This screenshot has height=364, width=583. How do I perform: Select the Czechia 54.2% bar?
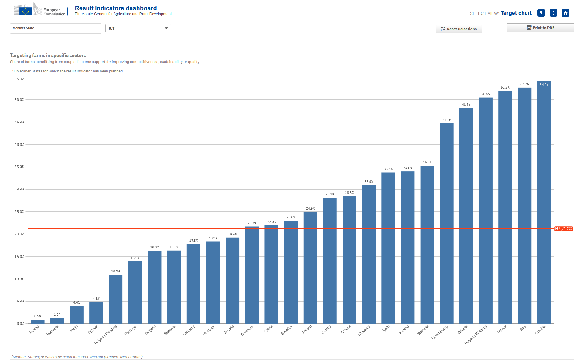[544, 202]
